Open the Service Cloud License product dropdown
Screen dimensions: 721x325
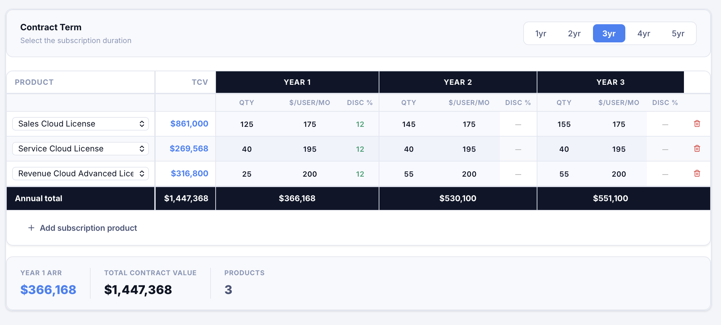[x=81, y=149]
